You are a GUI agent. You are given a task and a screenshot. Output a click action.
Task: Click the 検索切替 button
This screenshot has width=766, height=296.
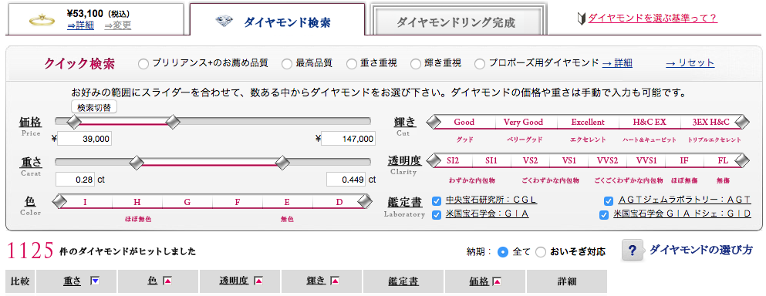coord(94,107)
